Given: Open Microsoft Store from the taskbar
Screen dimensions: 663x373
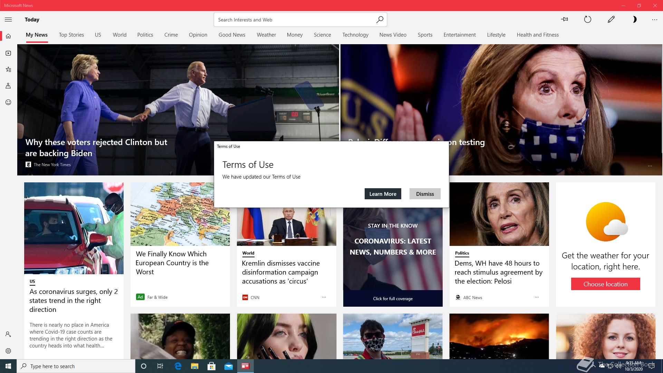Looking at the screenshot, I should (x=211, y=366).
